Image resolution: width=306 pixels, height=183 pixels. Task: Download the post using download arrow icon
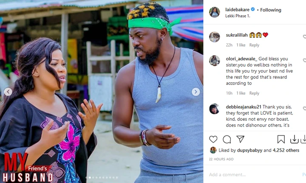point(294,139)
